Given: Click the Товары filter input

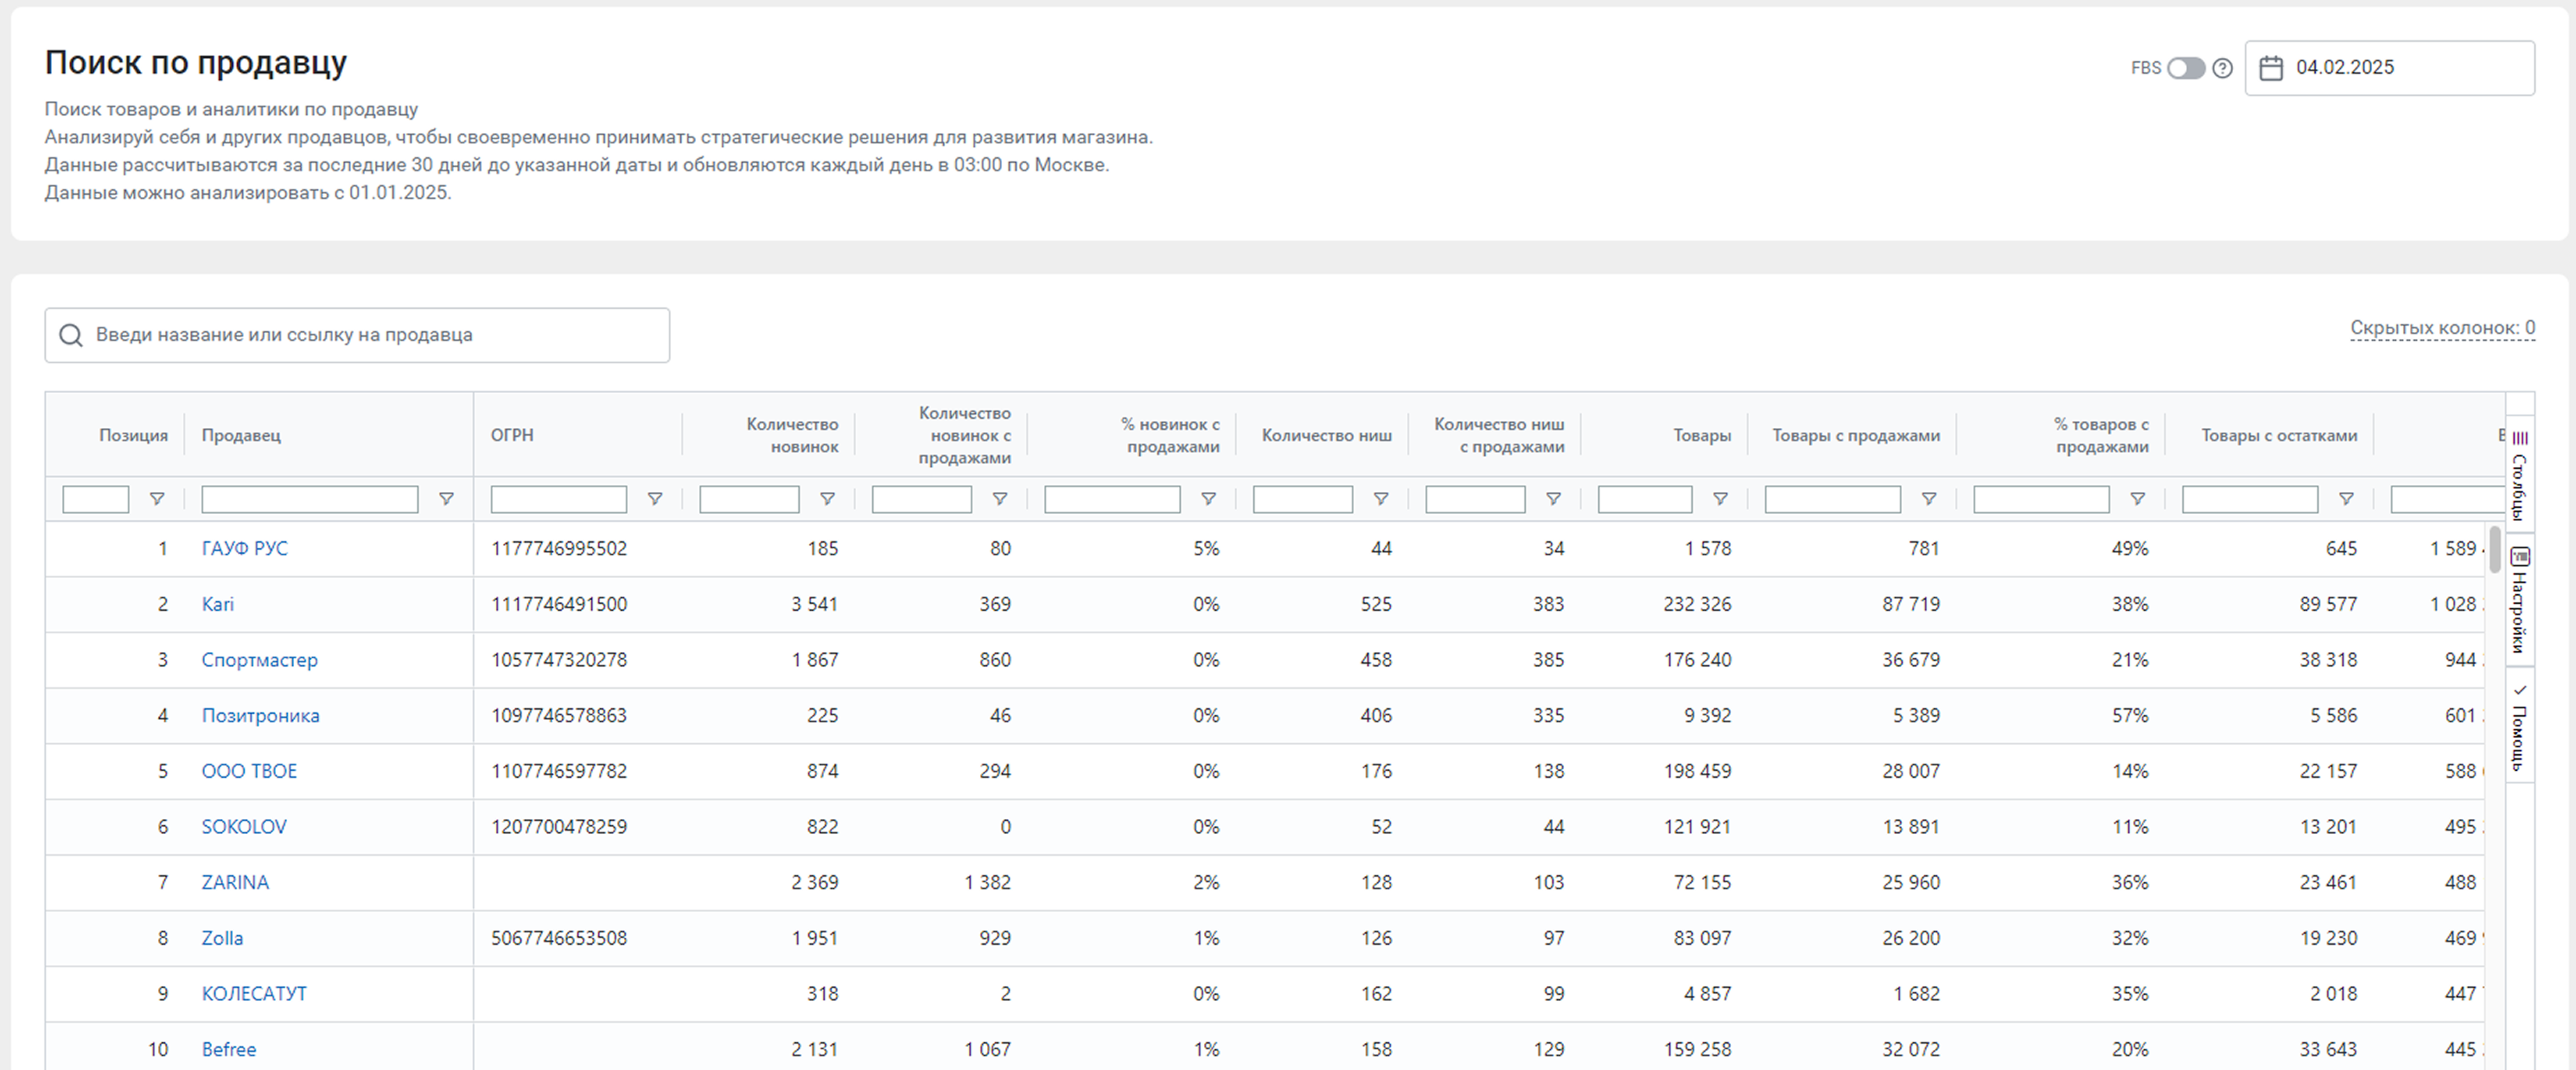Looking at the screenshot, I should [1645, 499].
